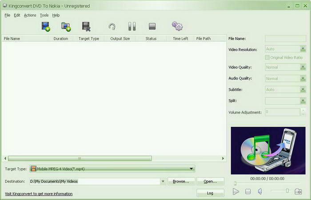Viewport: 311px width, 200px height.
Task: Click the Log button
Action: [210, 193]
